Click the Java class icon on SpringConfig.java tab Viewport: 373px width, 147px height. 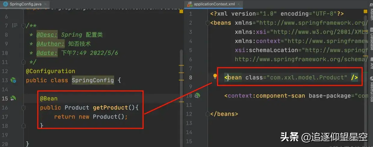coord(5,4)
